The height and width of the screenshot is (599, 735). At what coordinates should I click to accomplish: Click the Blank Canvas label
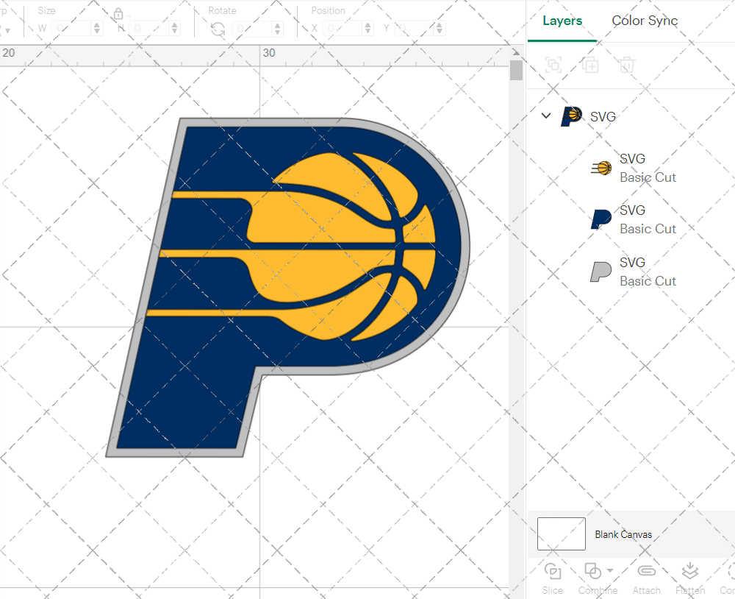623,534
